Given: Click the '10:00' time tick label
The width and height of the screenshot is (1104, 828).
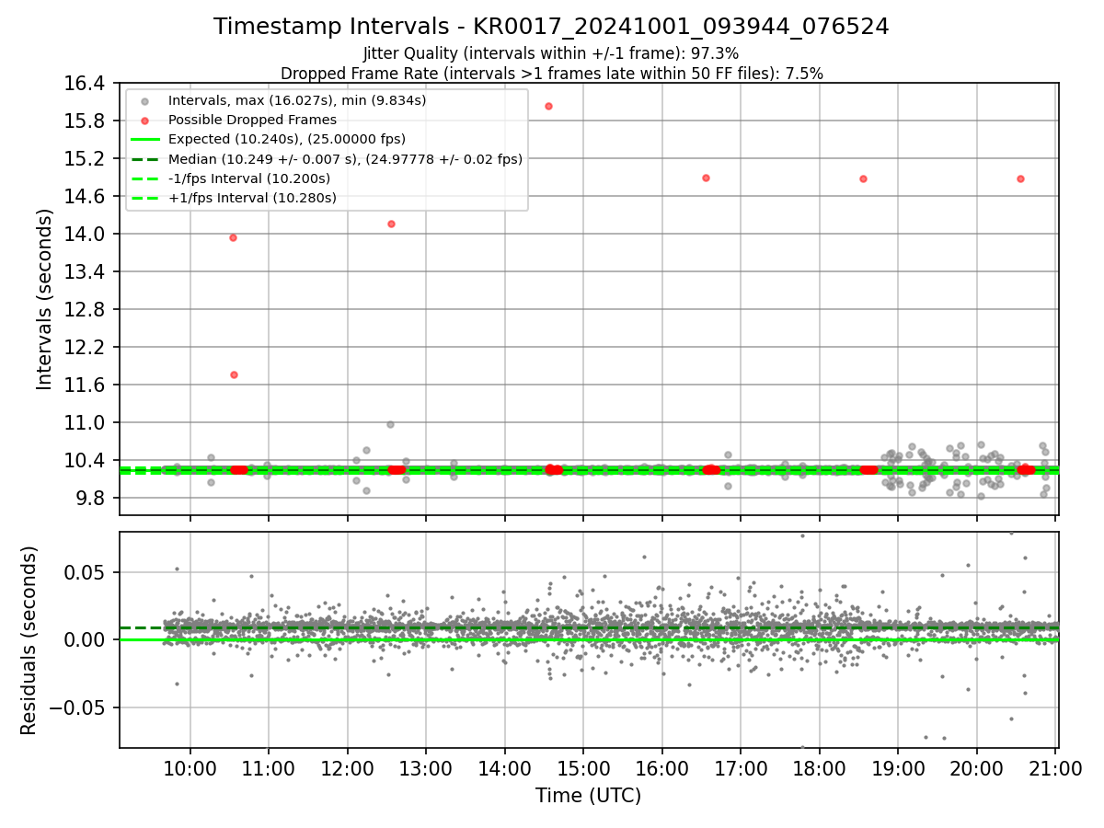Looking at the screenshot, I should [x=190, y=767].
